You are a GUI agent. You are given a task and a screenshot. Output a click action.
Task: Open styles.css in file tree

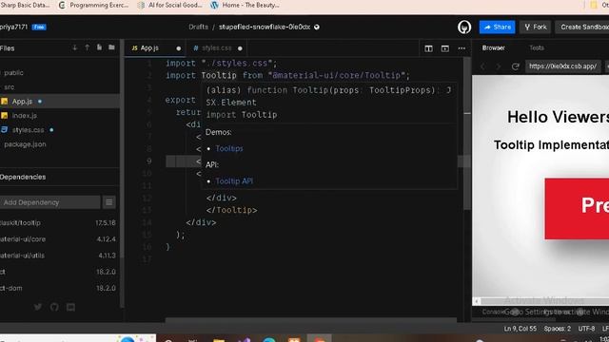[x=28, y=130]
